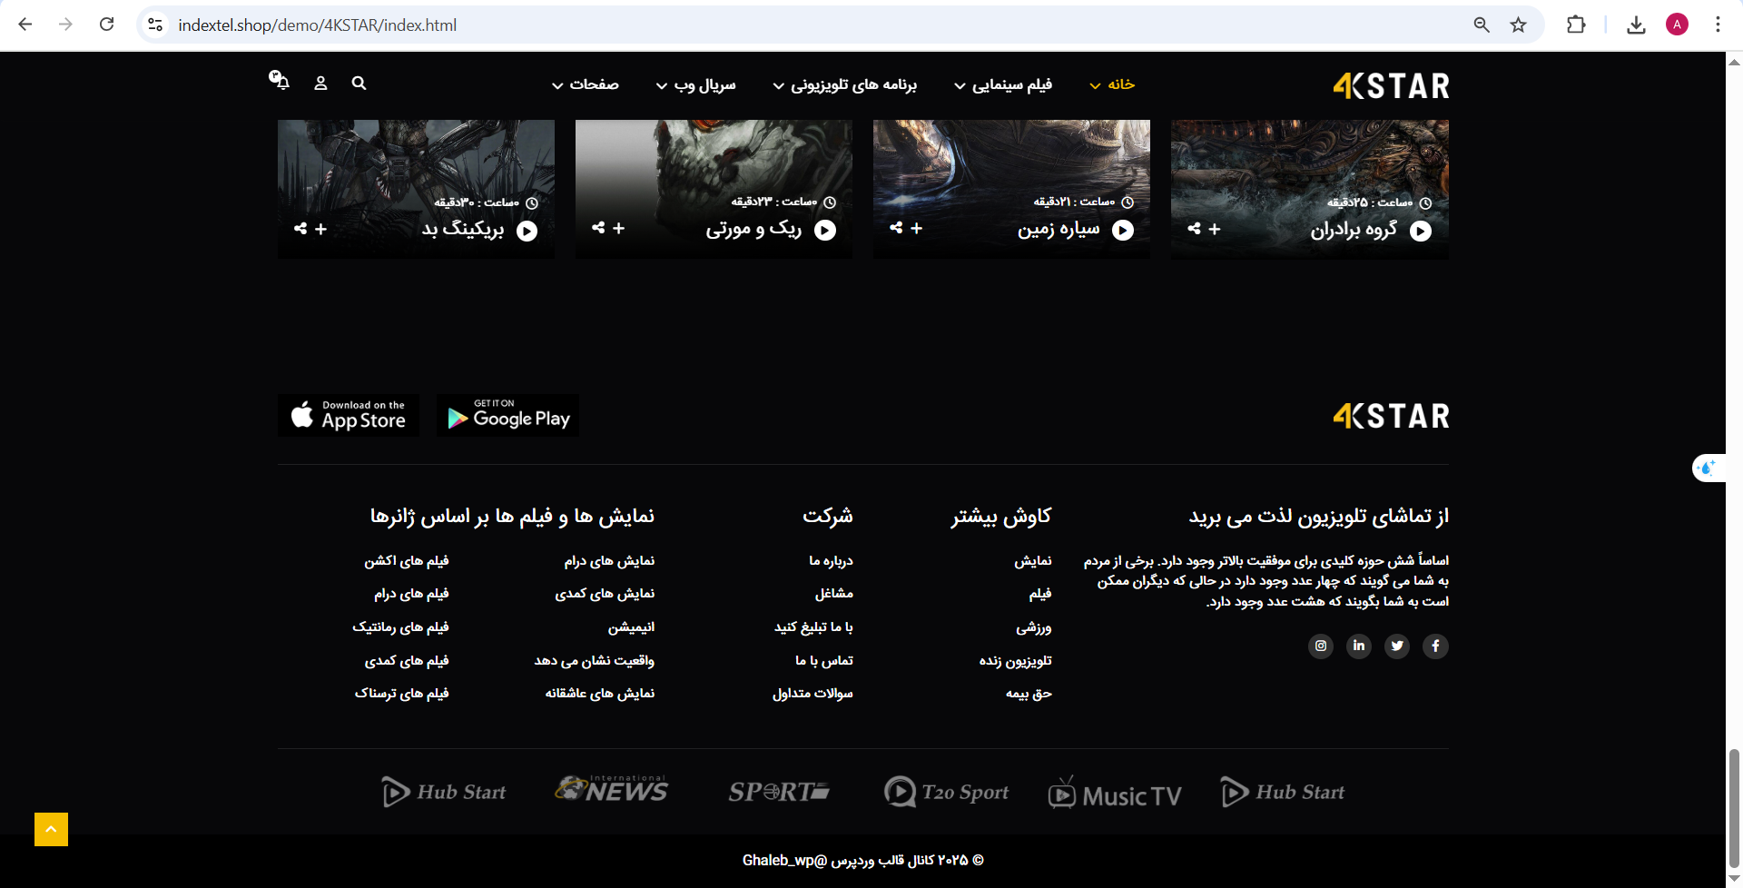Open the صفحات menu item
1743x888 pixels.
pyautogui.click(x=586, y=85)
